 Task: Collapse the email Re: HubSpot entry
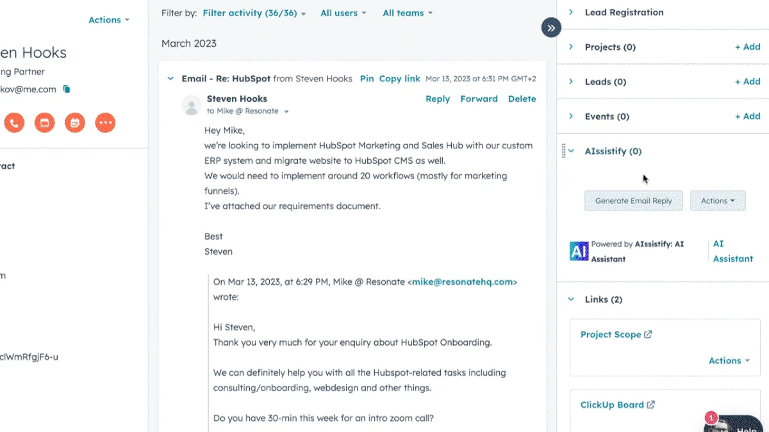tap(170, 79)
